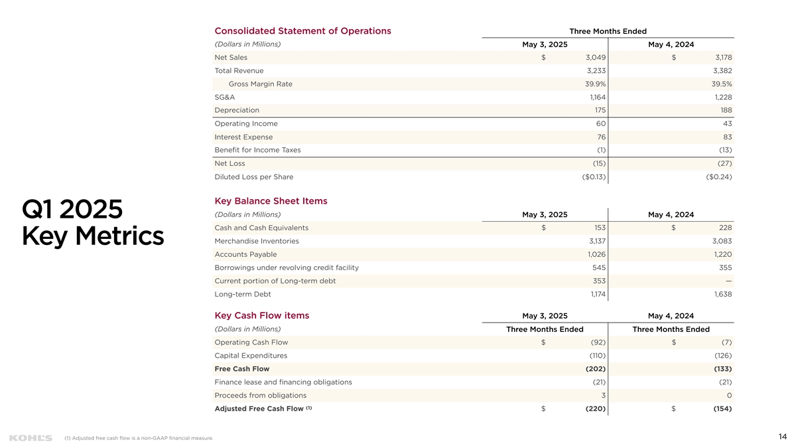
Task: Select the Operating Income row label
Action: pyautogui.click(x=246, y=123)
